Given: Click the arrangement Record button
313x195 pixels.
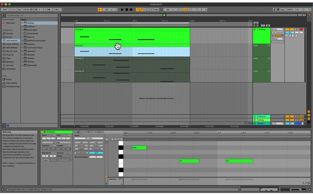Looking at the screenshot, I should pyautogui.click(x=131, y=9).
